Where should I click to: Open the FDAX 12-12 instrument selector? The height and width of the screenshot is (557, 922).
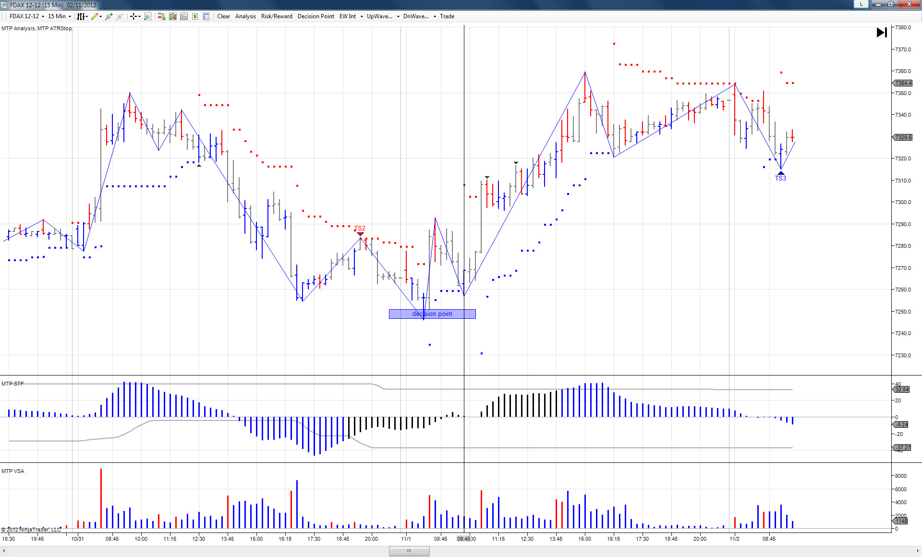26,16
